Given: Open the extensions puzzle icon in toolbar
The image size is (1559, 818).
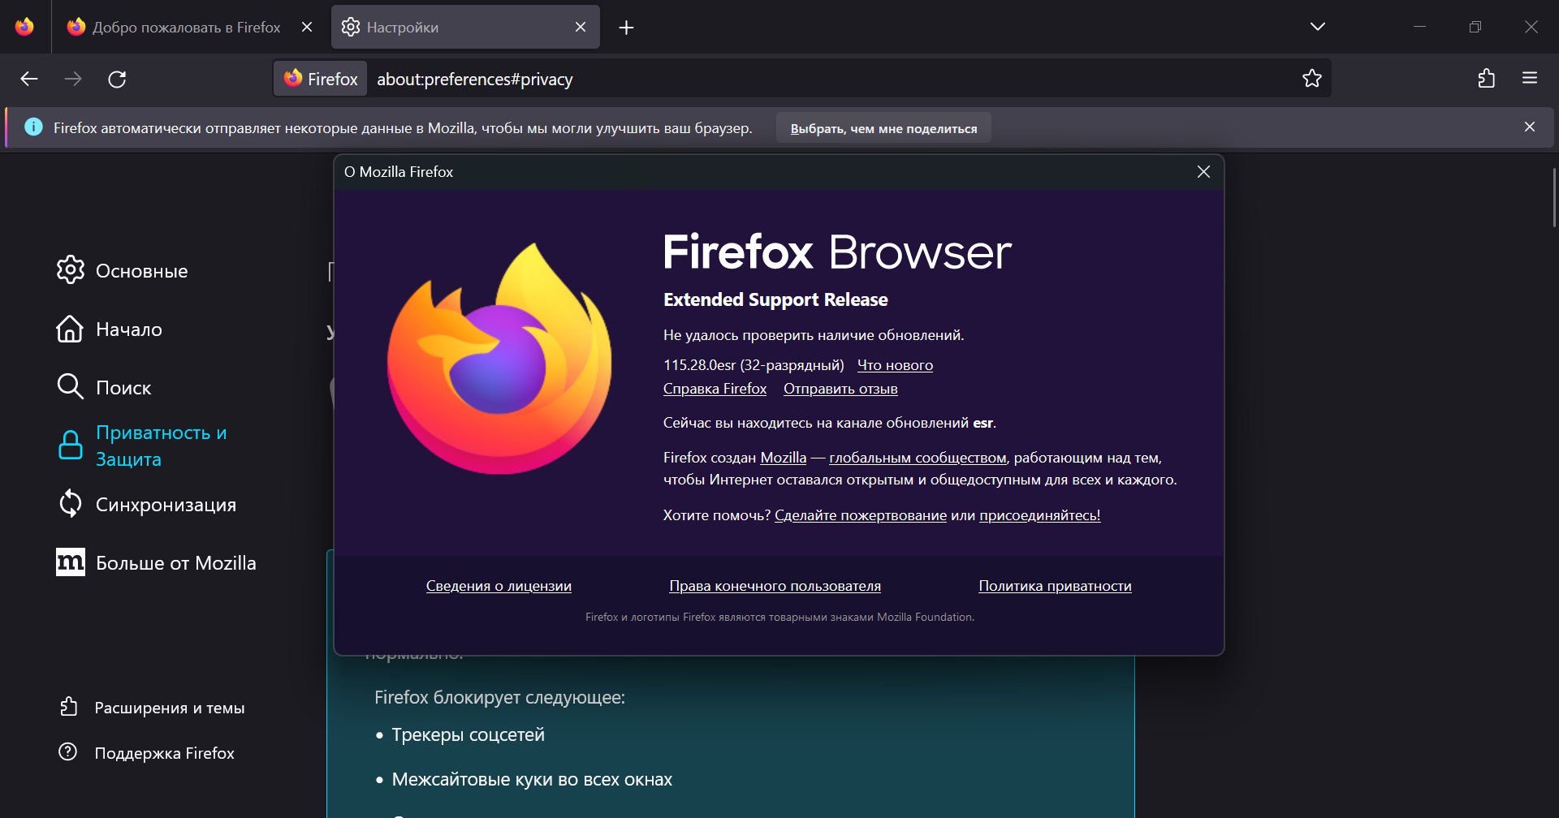Looking at the screenshot, I should [1486, 79].
